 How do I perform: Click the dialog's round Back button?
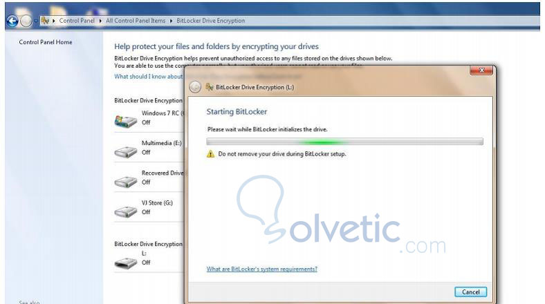pyautogui.click(x=195, y=87)
